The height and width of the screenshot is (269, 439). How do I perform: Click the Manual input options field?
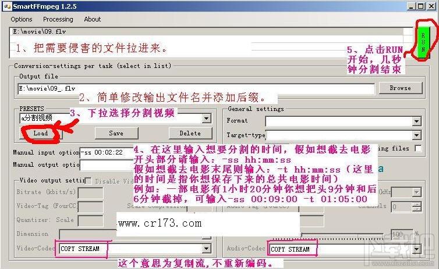(107, 153)
